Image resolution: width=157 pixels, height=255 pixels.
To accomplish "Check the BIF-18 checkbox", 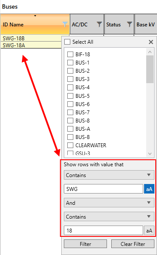I will [70, 54].
